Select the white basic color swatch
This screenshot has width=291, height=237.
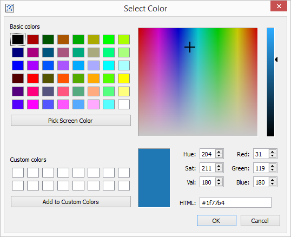tap(124, 104)
